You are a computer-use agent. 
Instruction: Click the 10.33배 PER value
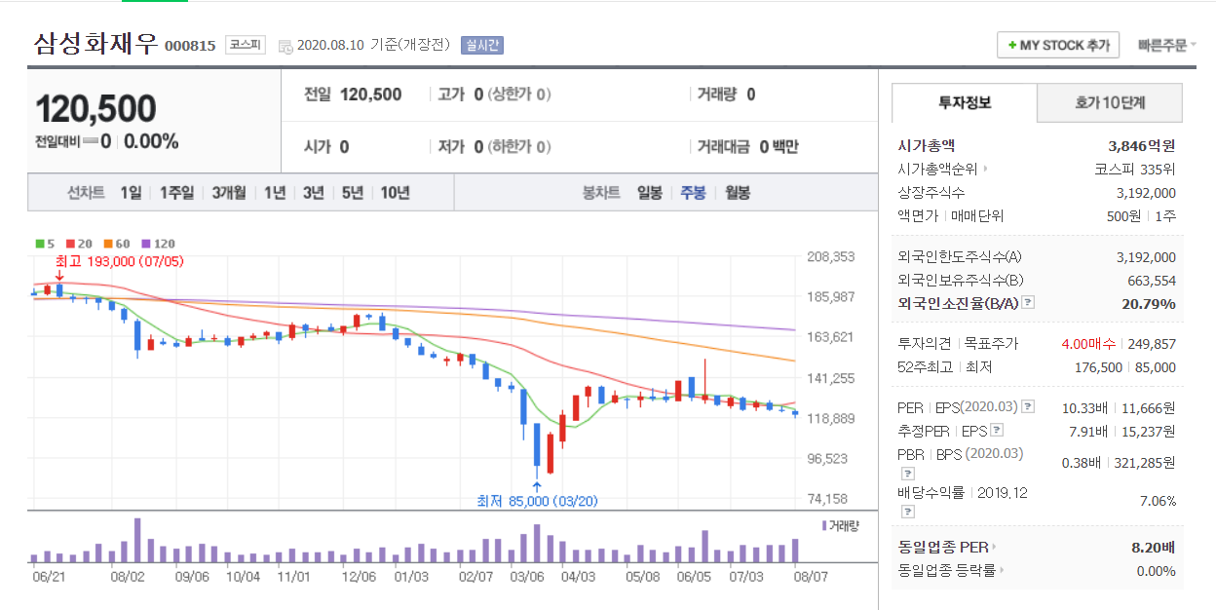(x=1084, y=406)
